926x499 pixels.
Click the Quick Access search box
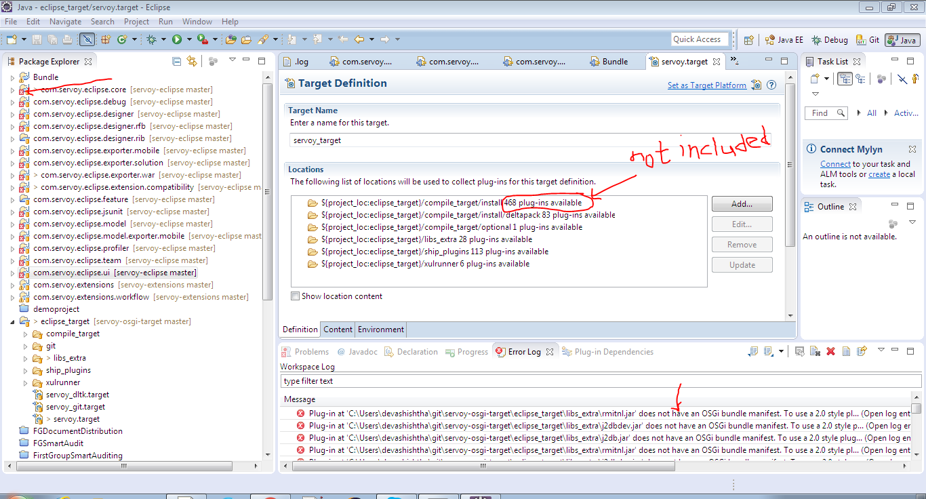coord(700,39)
